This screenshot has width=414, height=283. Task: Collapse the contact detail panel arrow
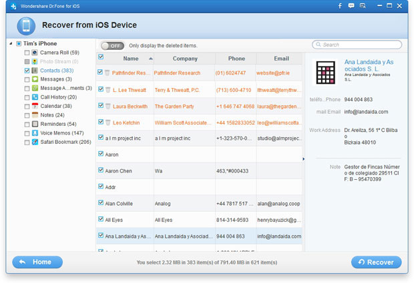[x=304, y=158]
